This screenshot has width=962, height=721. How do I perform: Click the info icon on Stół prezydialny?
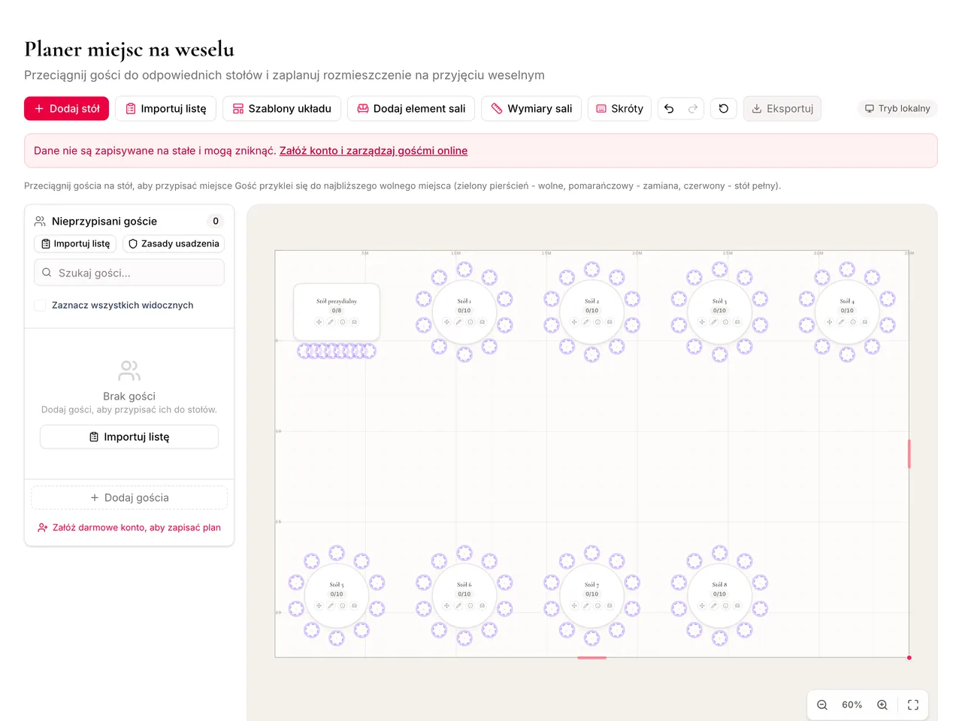click(x=343, y=322)
